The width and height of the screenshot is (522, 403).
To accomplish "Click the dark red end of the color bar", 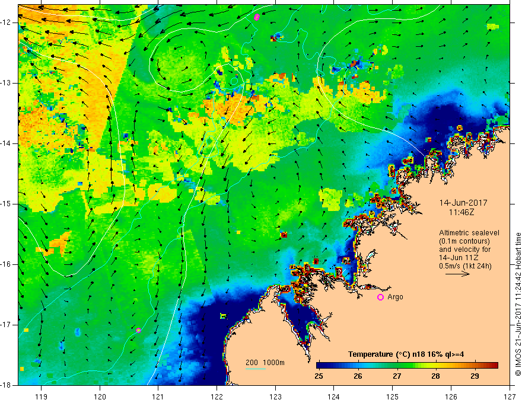I will [x=494, y=366].
